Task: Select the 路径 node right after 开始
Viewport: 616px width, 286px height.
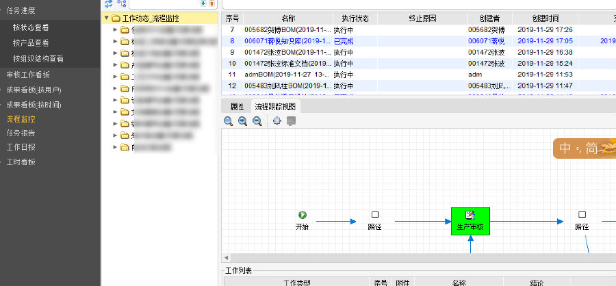Action: pos(375,221)
